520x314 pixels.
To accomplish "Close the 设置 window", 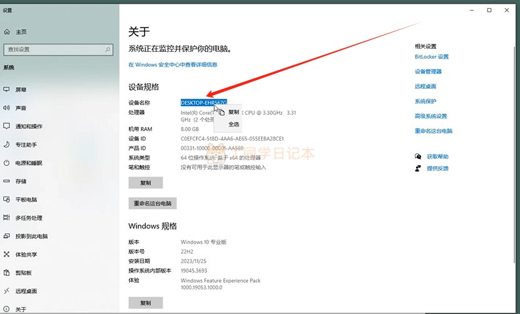I will 507,10.
